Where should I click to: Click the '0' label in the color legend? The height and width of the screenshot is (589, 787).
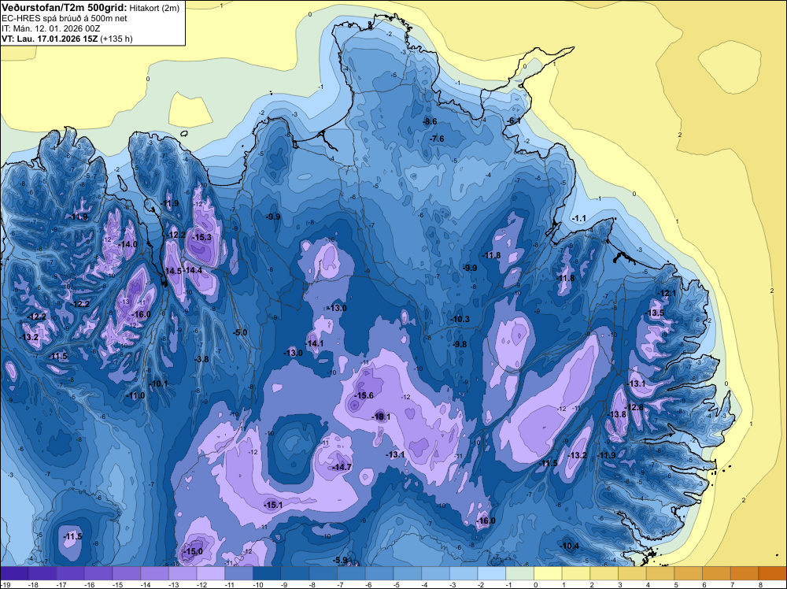535,584
